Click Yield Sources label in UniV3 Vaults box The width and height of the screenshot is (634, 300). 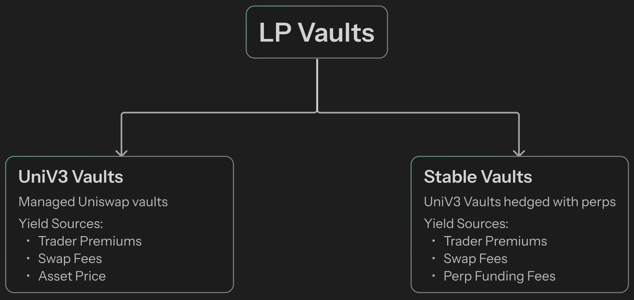(61, 223)
